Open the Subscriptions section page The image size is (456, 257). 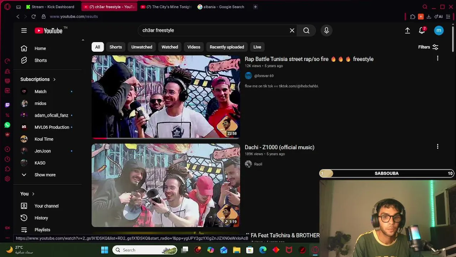(38, 79)
